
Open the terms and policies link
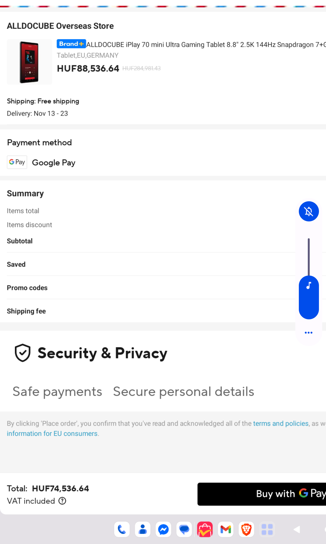click(x=281, y=424)
